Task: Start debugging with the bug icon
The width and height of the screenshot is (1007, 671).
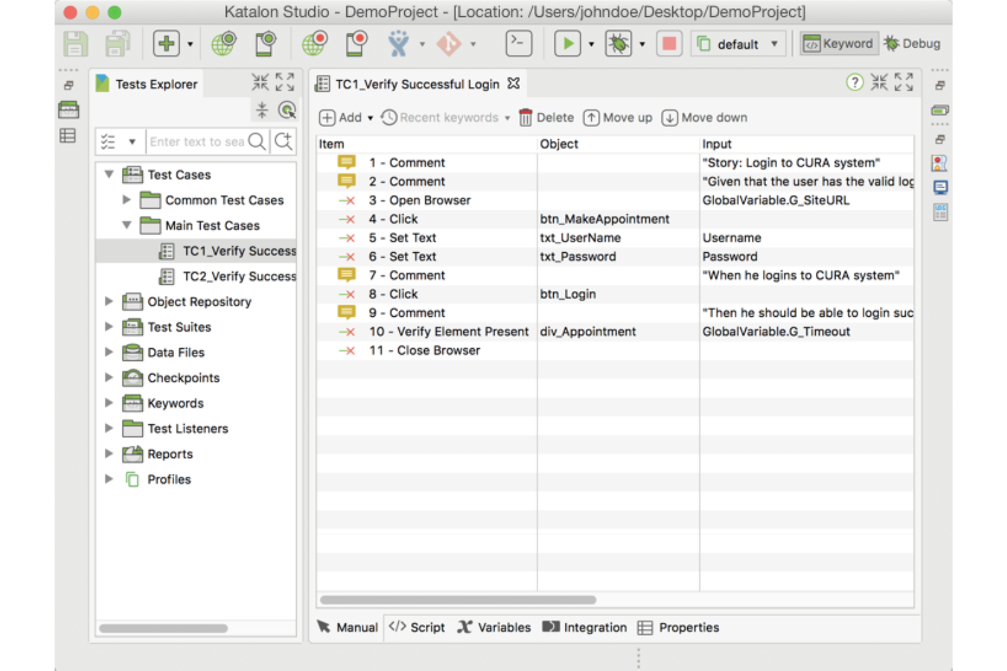Action: [618, 44]
